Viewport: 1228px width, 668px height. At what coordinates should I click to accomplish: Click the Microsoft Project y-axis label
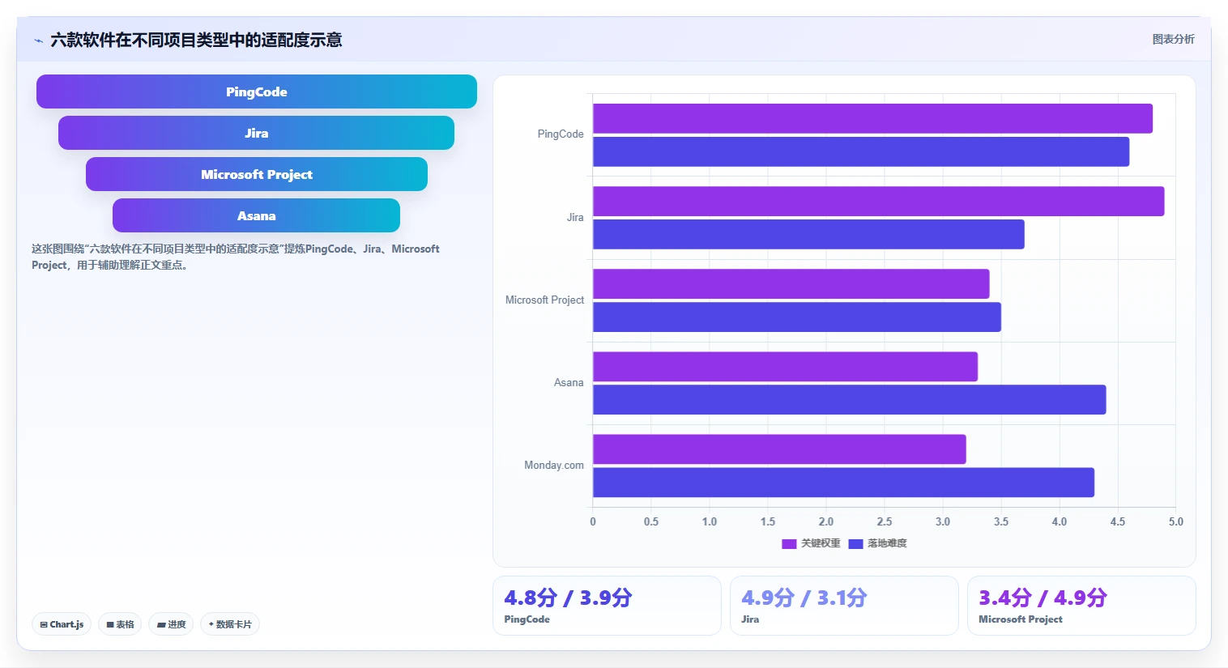click(544, 300)
